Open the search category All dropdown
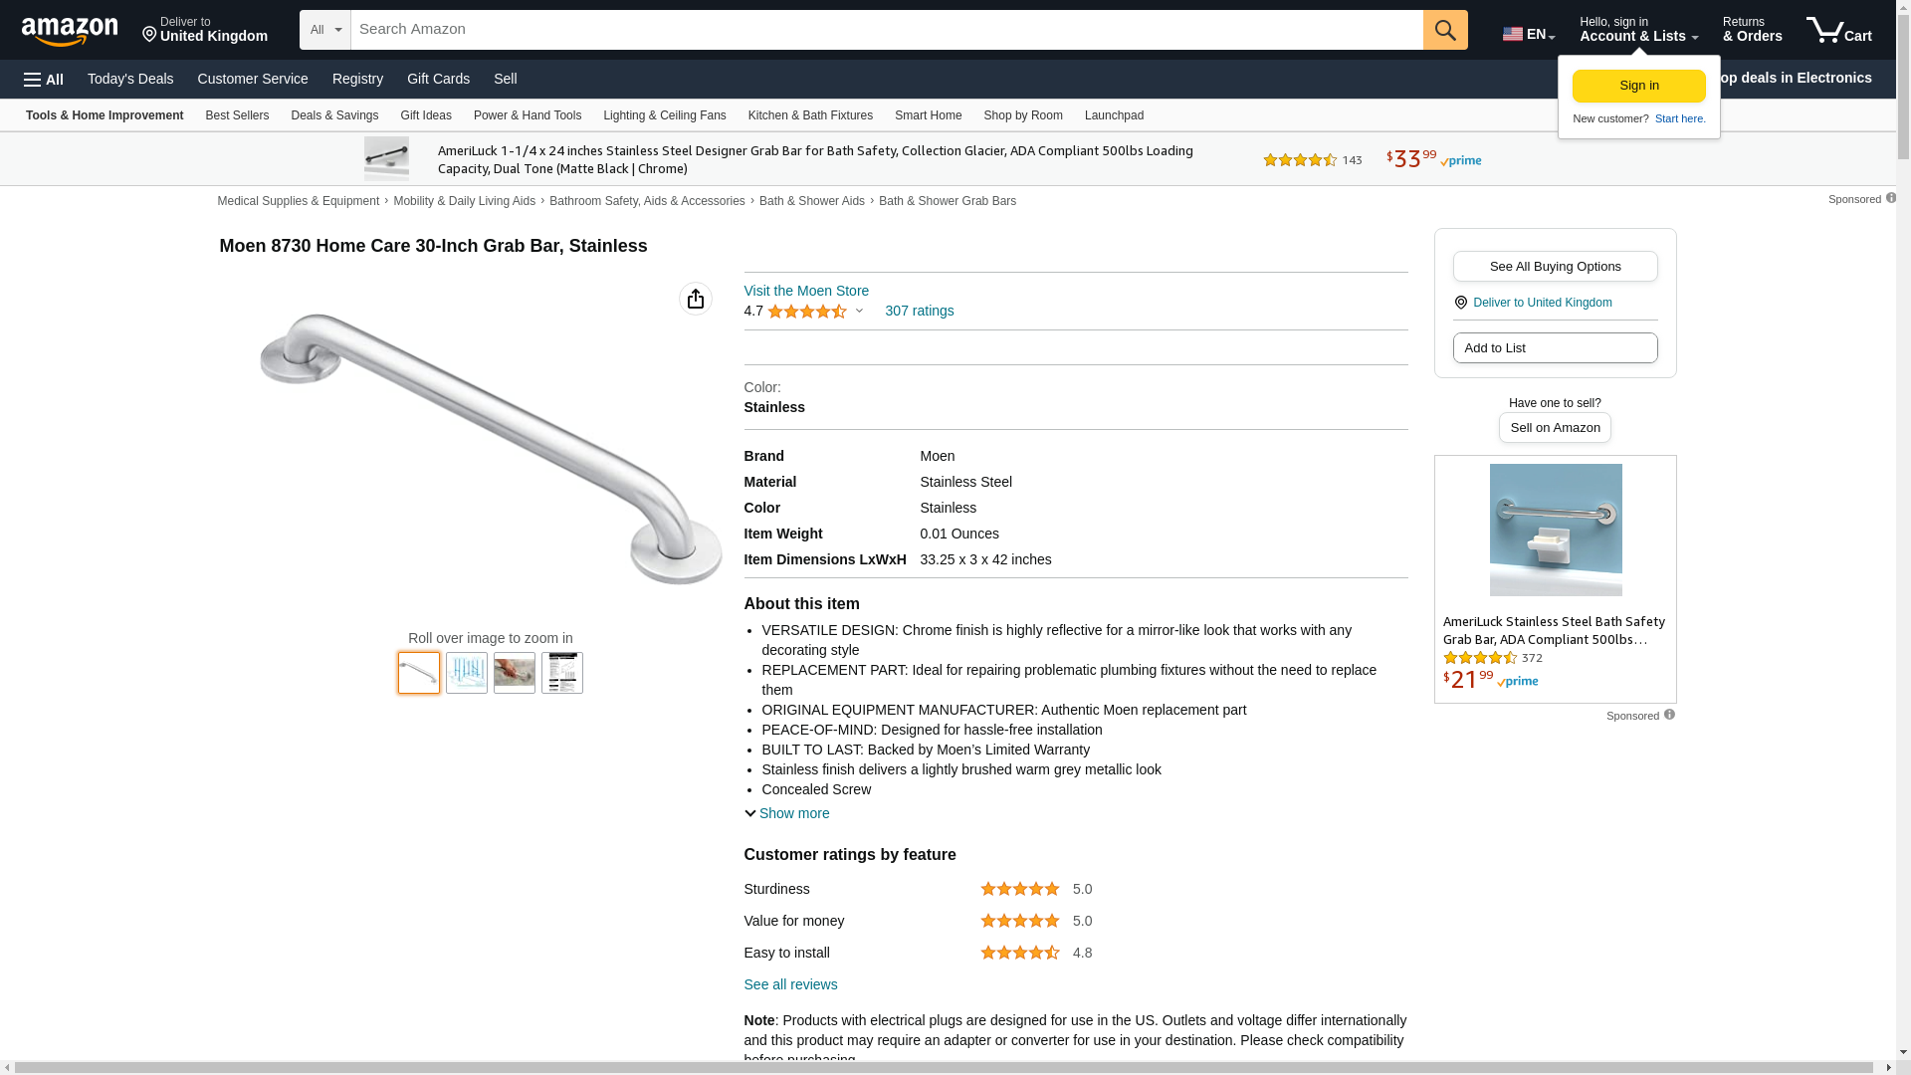1911x1075 pixels. [x=325, y=30]
